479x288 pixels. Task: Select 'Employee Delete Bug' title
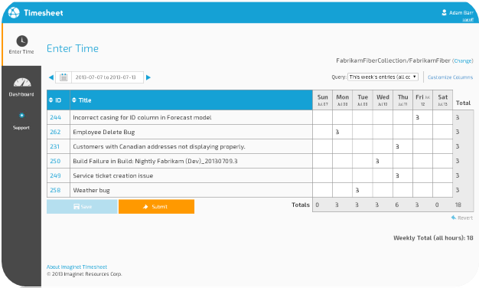pos(104,132)
